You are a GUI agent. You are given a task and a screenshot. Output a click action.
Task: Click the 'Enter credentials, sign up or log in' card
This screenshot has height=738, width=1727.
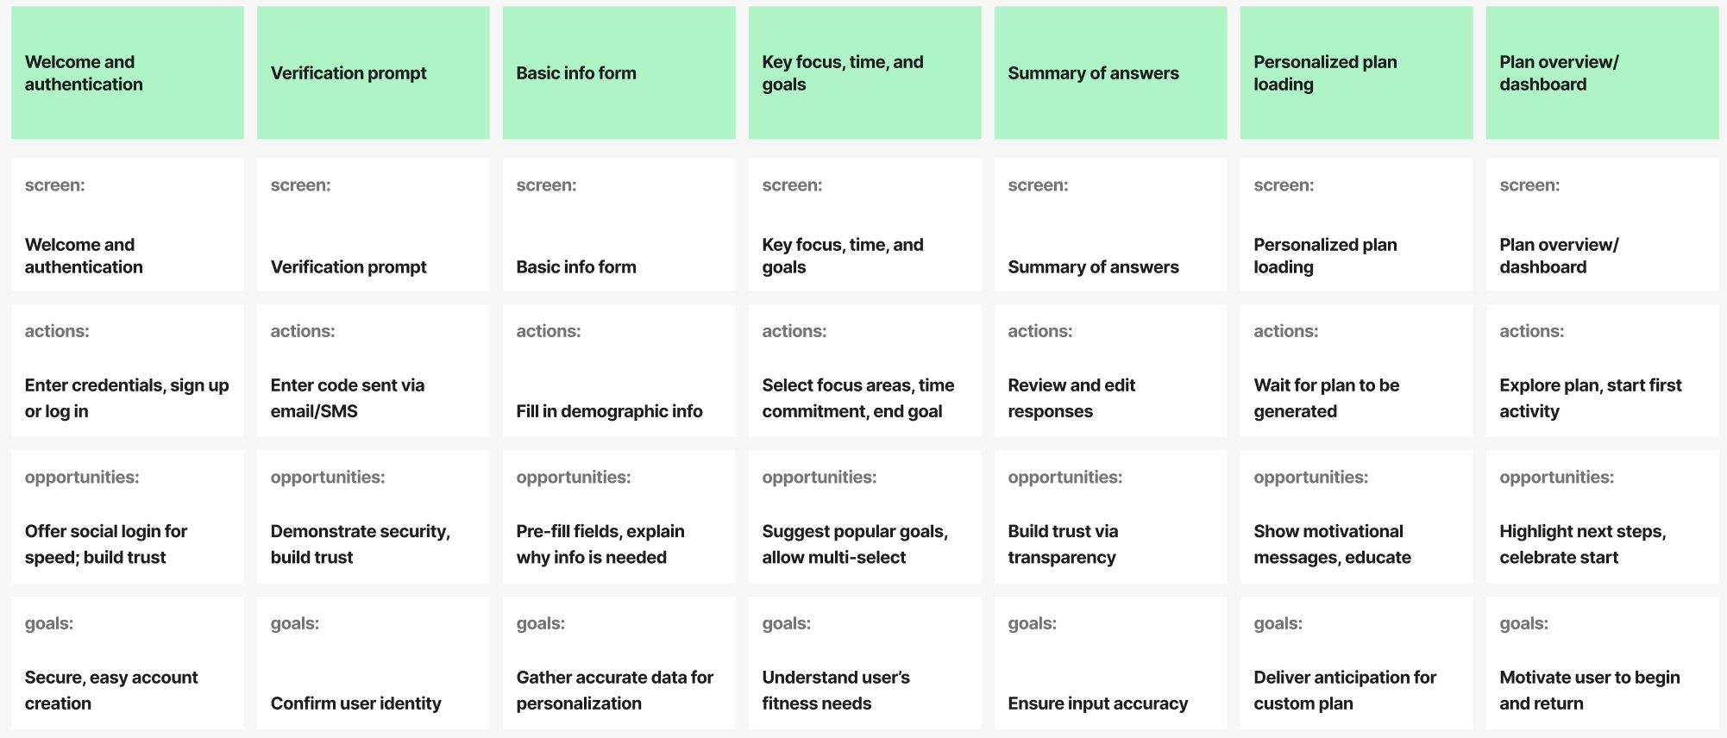(127, 371)
